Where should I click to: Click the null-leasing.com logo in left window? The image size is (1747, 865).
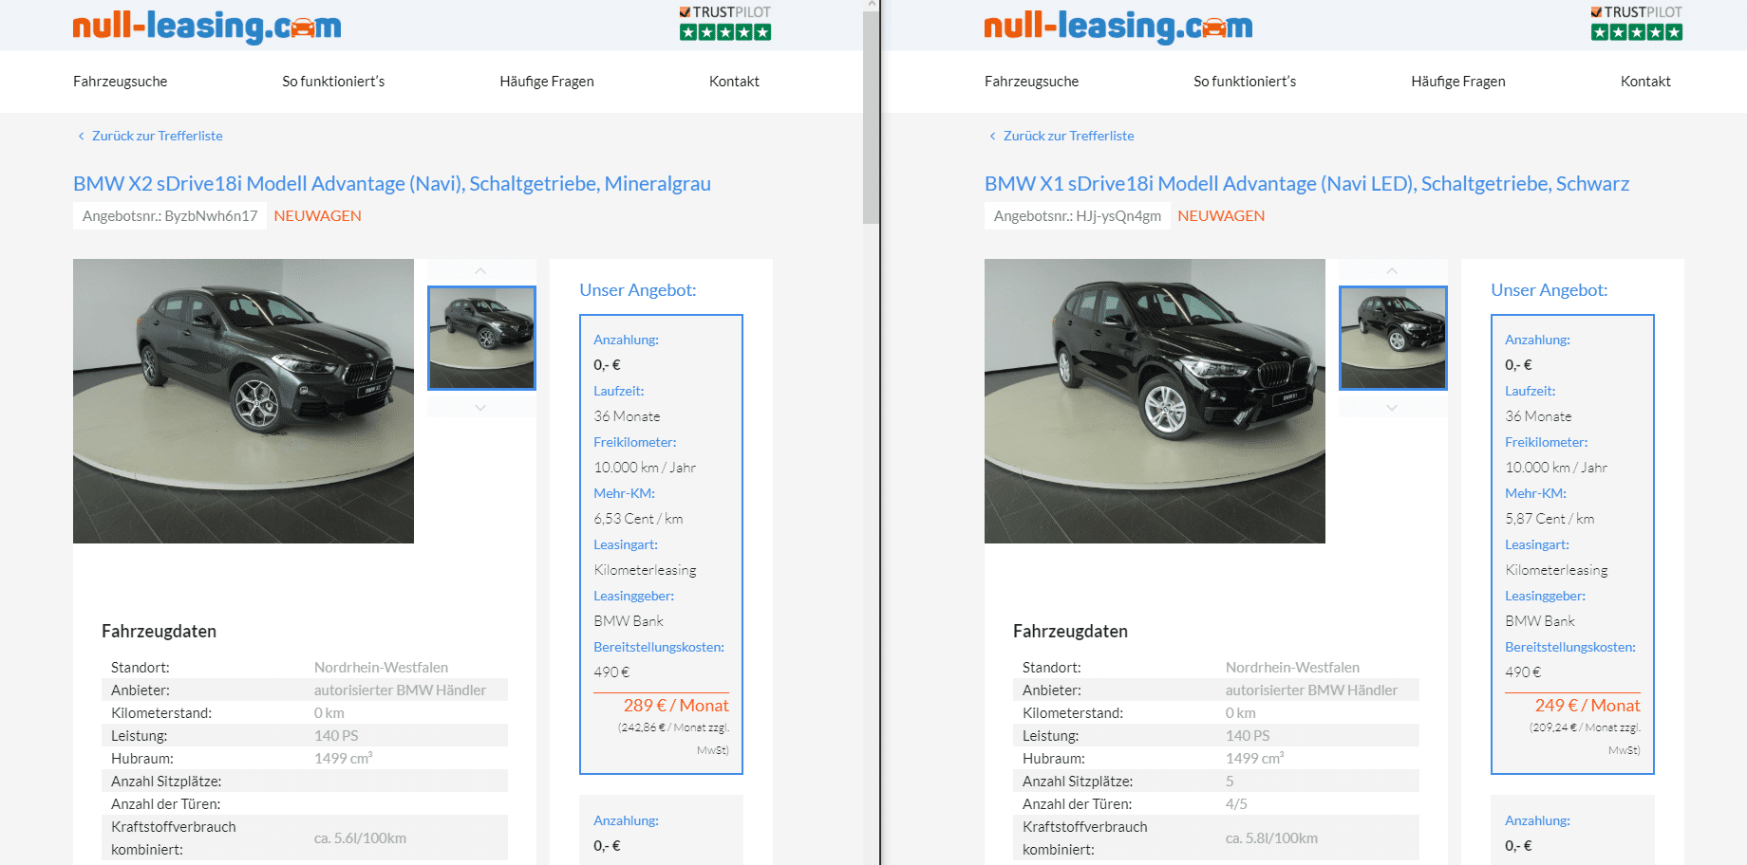click(x=207, y=27)
